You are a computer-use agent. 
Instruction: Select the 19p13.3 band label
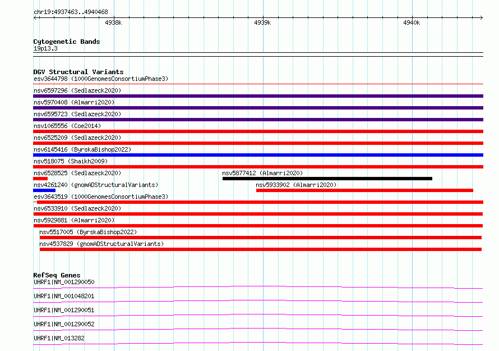[45, 48]
